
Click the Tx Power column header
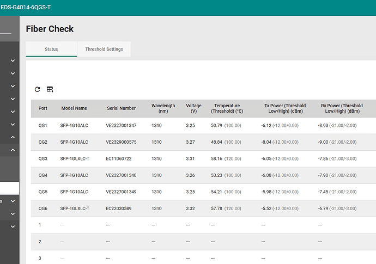[284, 108]
